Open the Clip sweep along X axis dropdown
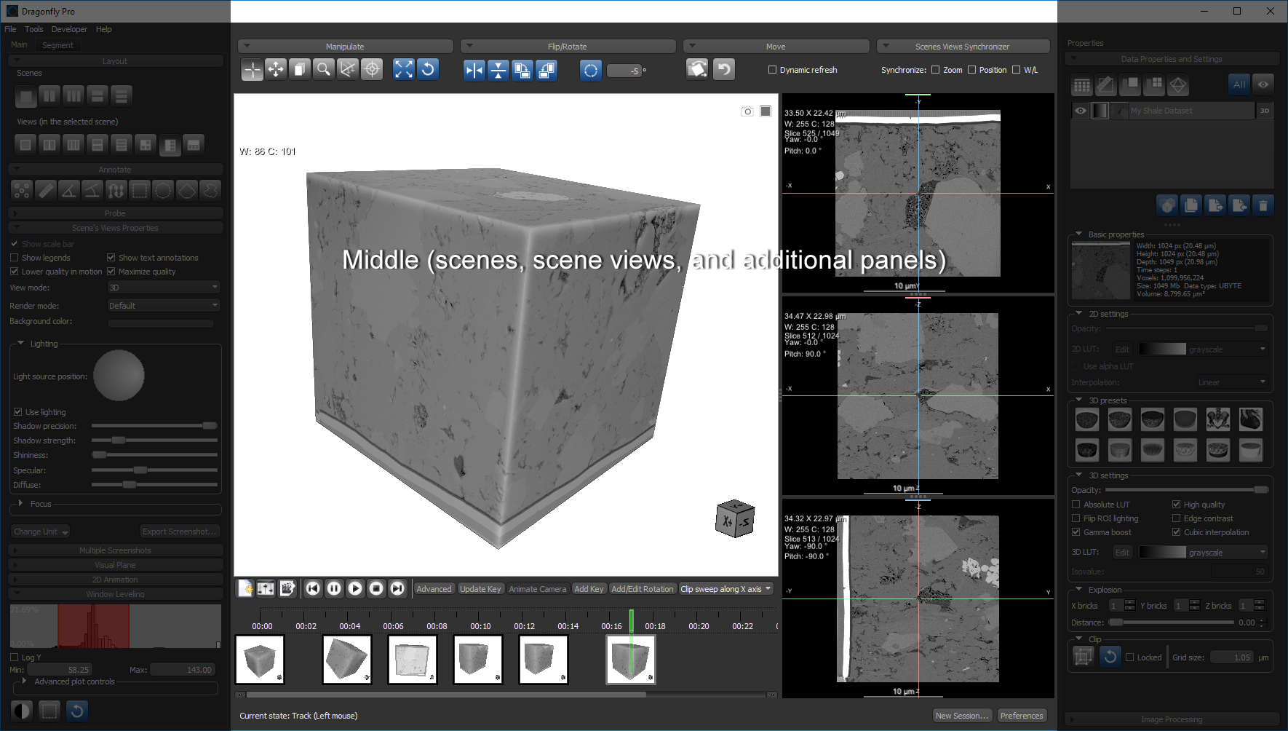Screen dimensions: 1288x731 726,589
